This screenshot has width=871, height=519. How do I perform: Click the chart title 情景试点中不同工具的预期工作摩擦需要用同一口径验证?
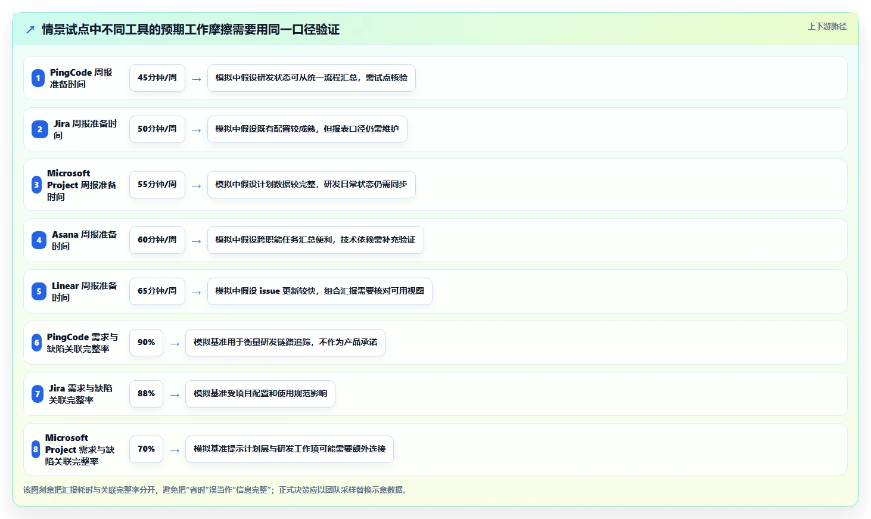click(x=191, y=30)
